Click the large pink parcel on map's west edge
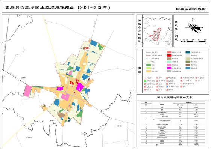The height and width of the screenshot is (149, 211). [x=27, y=91]
